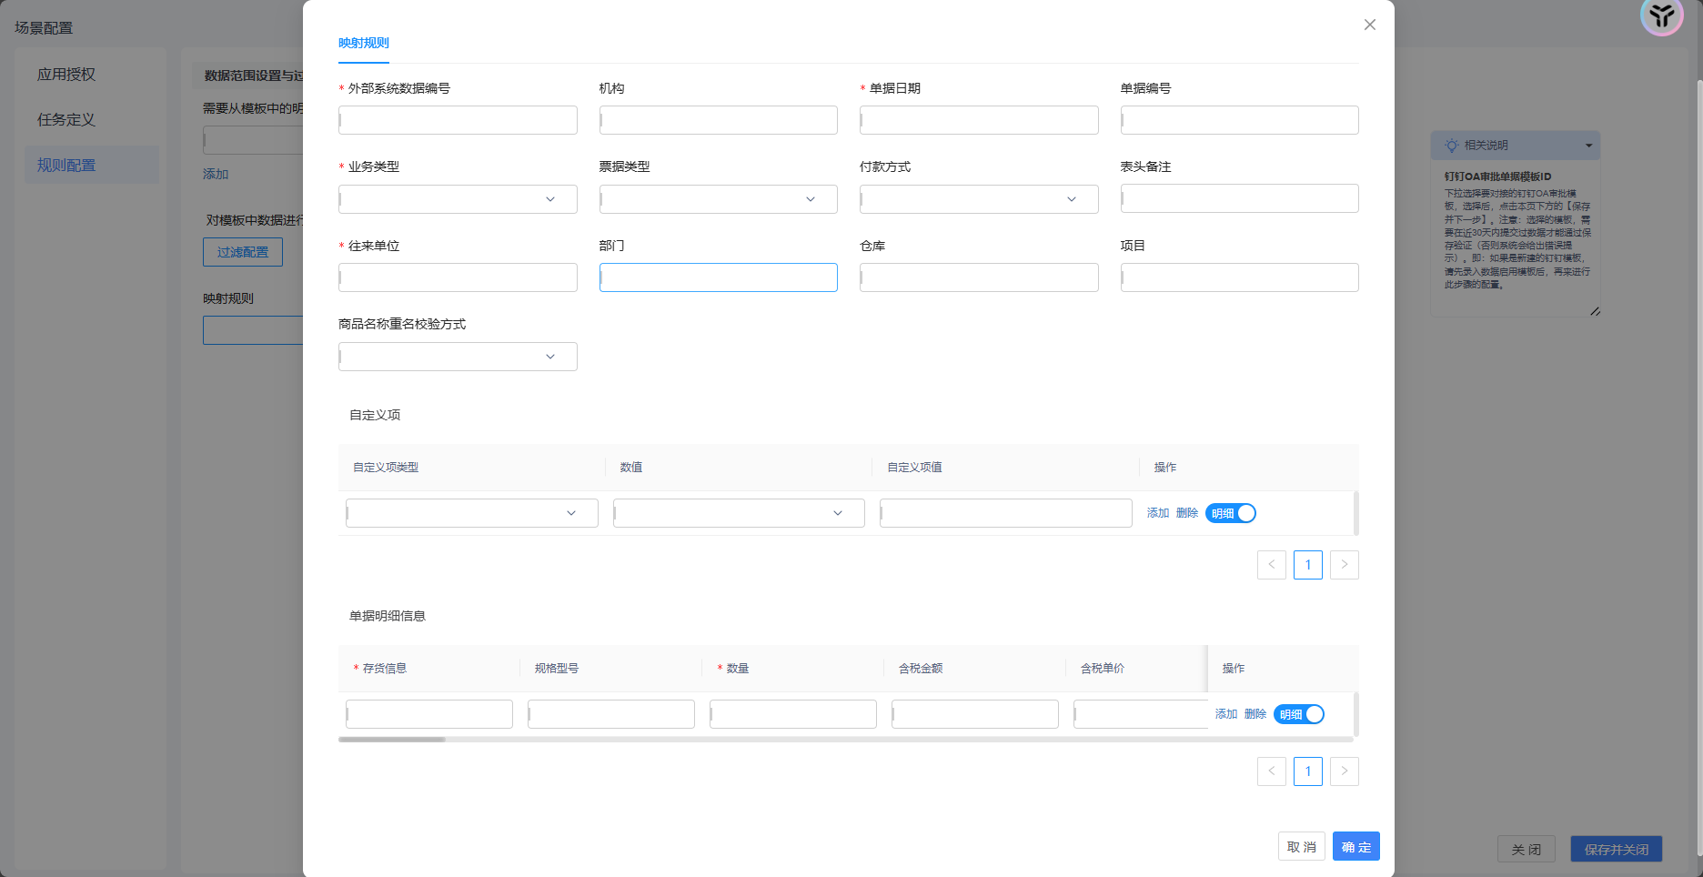Click the 单据日期 input field
This screenshot has height=877, width=1703.
click(979, 120)
